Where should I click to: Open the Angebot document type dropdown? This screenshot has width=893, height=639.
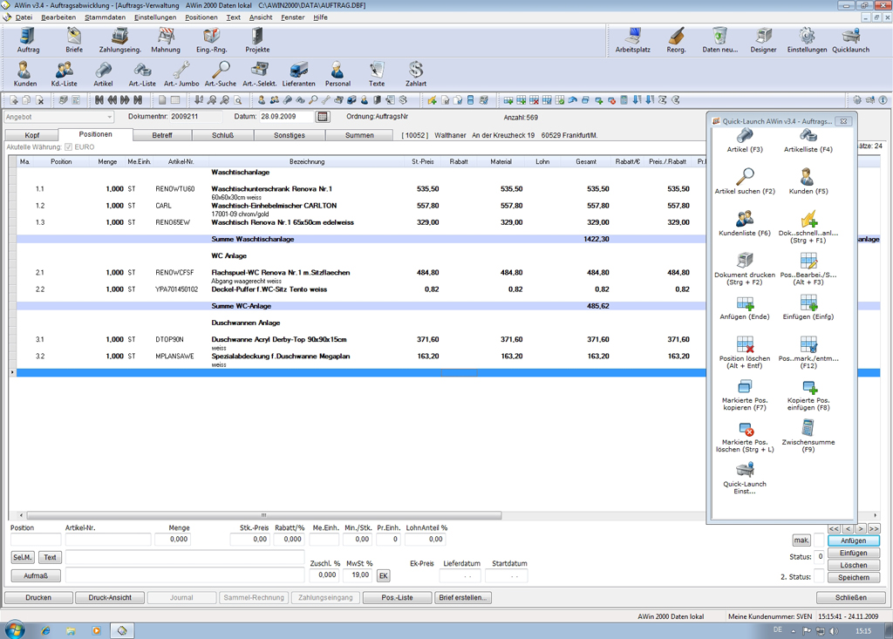[x=109, y=117]
